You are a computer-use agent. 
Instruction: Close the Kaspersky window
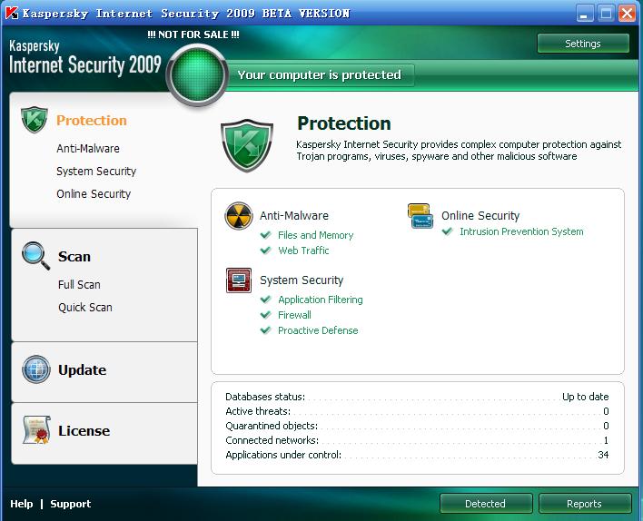click(627, 13)
